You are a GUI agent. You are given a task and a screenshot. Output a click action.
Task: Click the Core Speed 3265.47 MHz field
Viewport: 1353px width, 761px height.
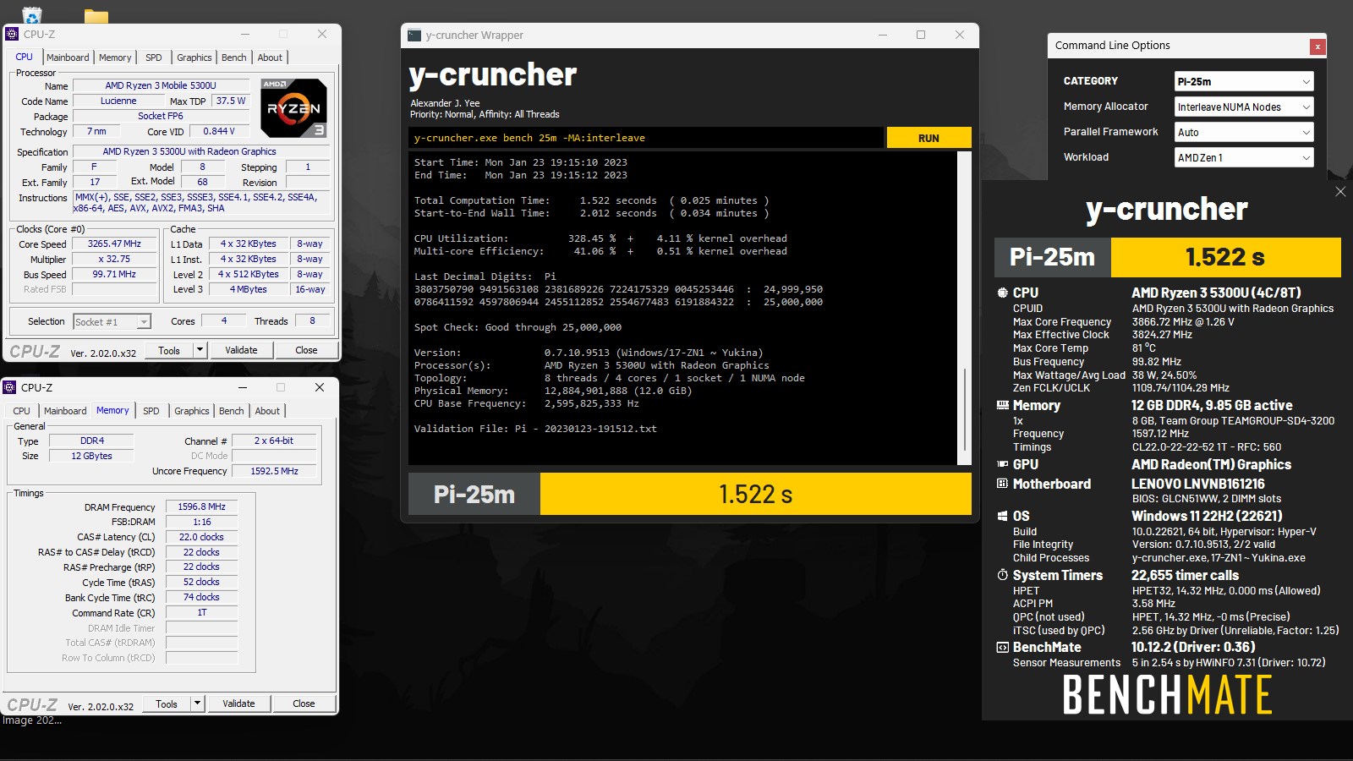(x=114, y=244)
